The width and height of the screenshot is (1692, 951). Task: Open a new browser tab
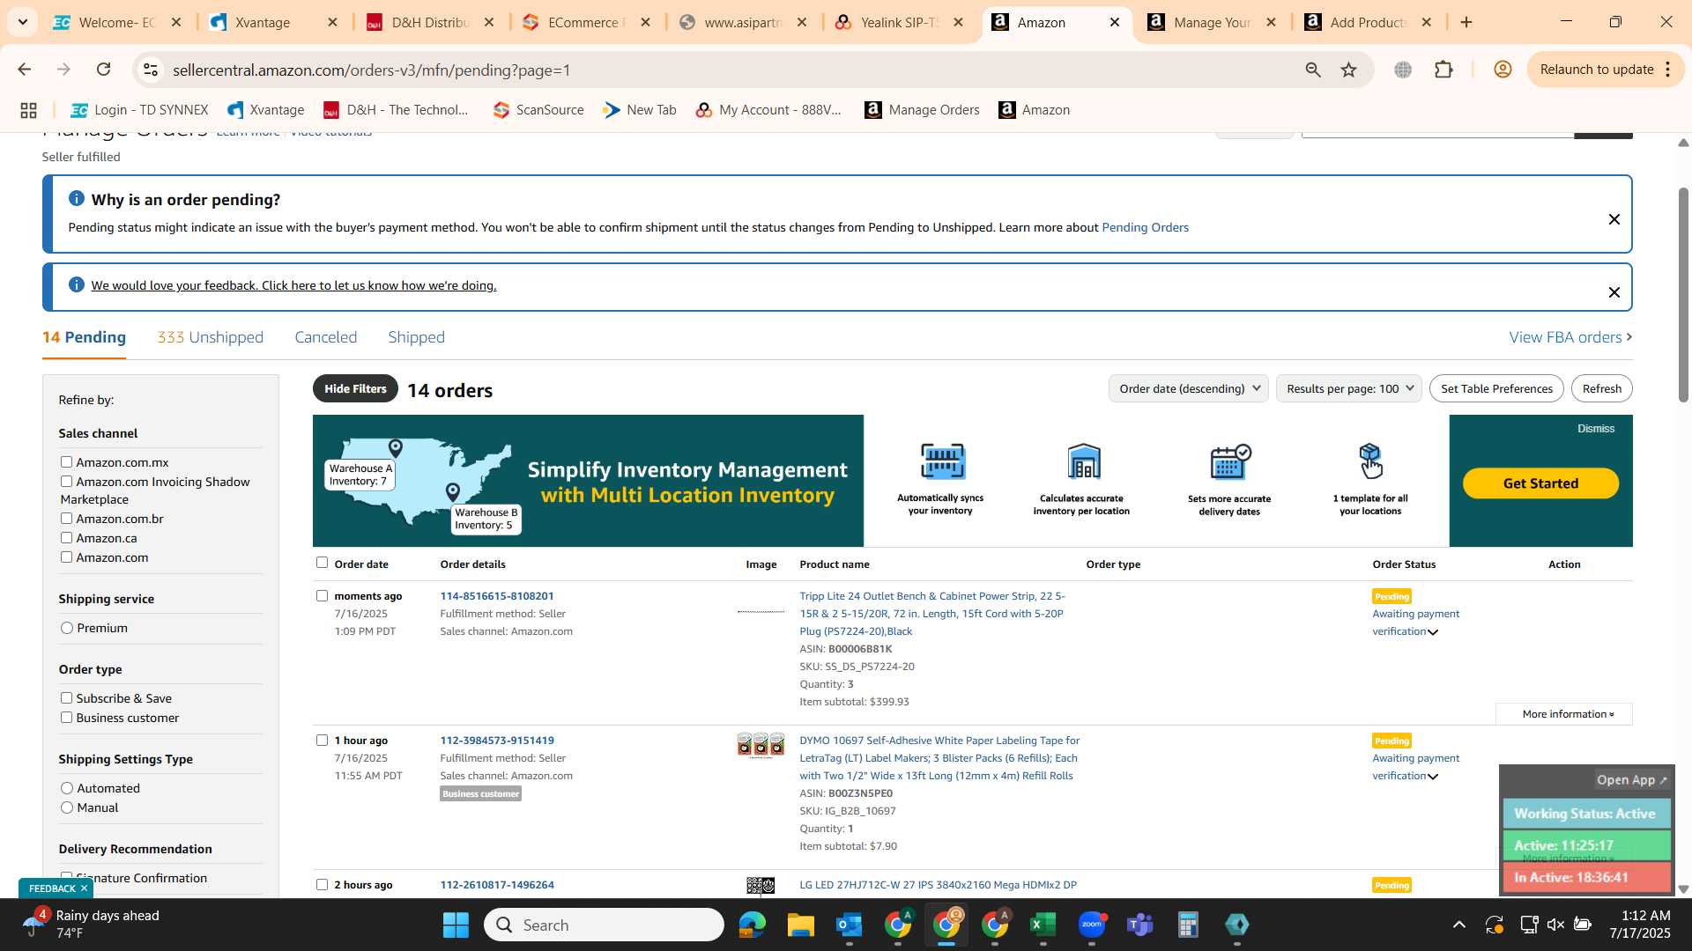tap(1466, 22)
